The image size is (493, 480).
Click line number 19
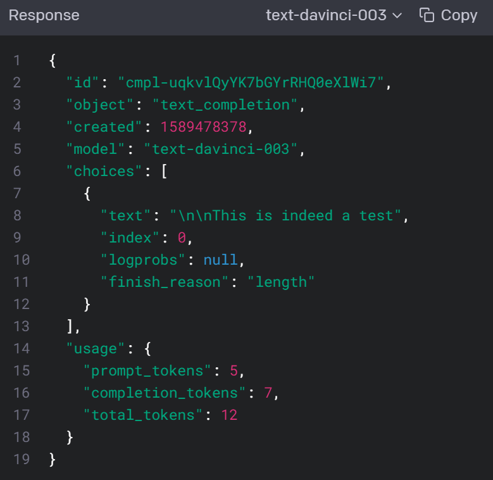coord(22,459)
